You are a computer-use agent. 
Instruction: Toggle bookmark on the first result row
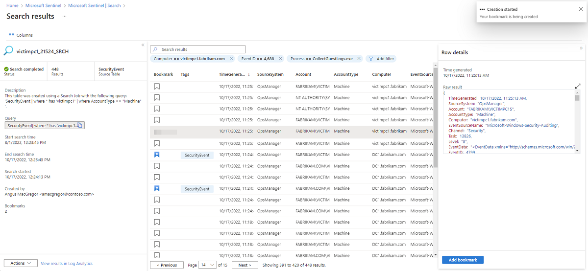click(x=157, y=86)
